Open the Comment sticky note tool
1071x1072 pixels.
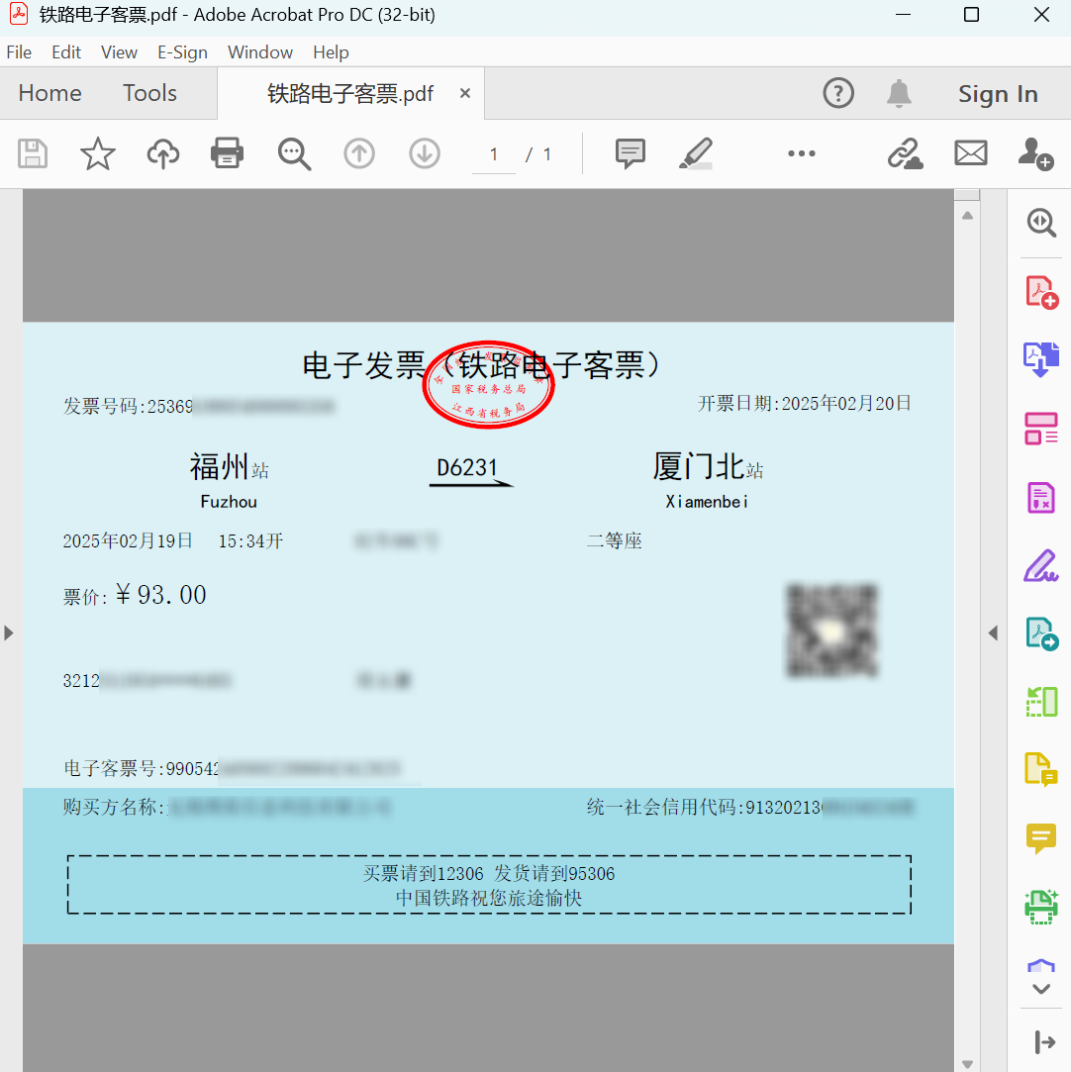coord(631,153)
